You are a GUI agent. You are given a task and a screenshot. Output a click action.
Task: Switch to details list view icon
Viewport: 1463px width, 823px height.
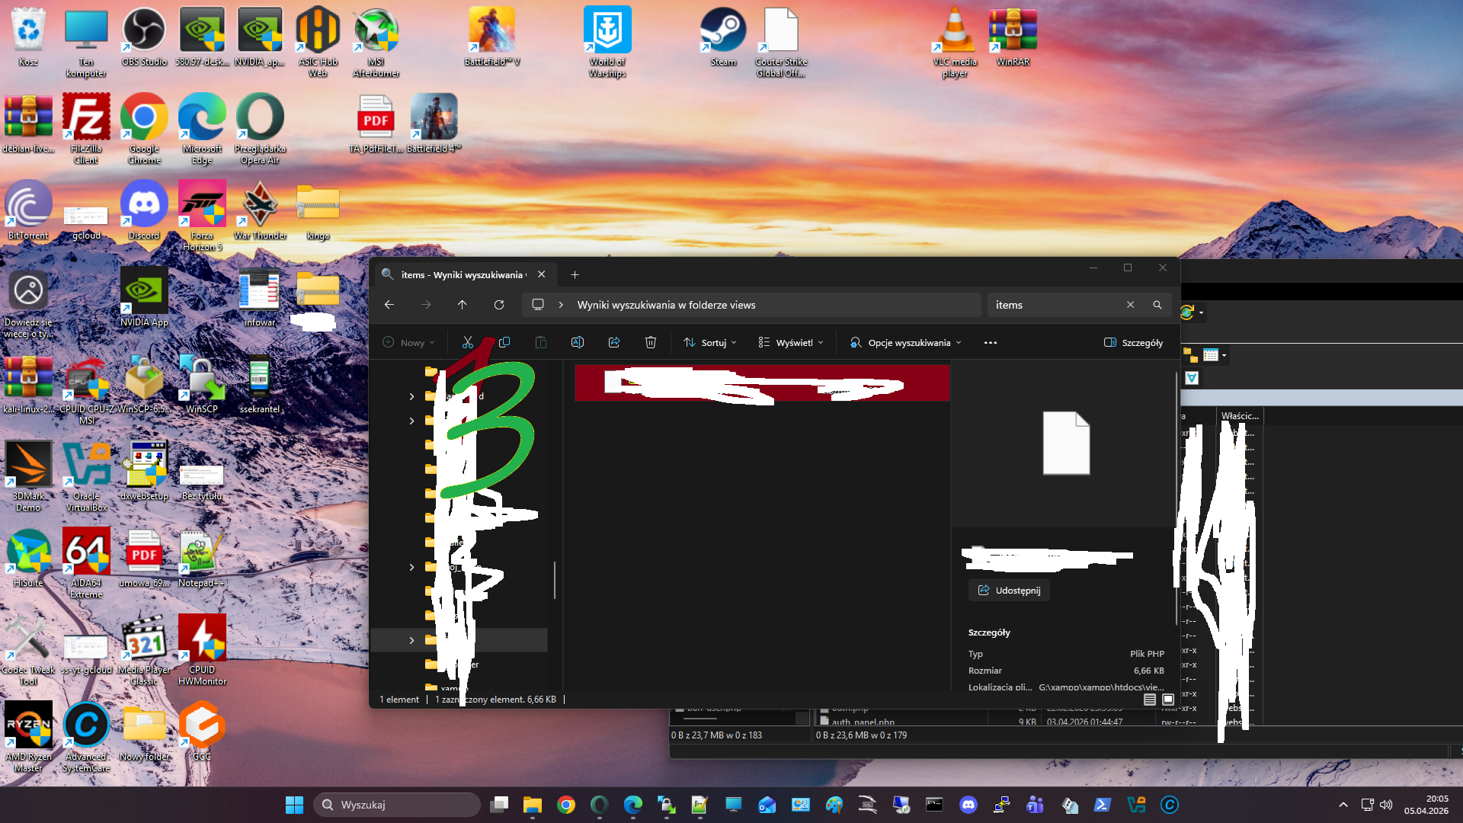coord(1150,700)
